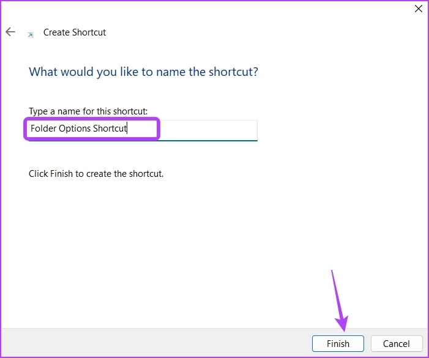Click the shortcut icon beside Create Shortcut
The height and width of the screenshot is (358, 429).
pyautogui.click(x=31, y=35)
